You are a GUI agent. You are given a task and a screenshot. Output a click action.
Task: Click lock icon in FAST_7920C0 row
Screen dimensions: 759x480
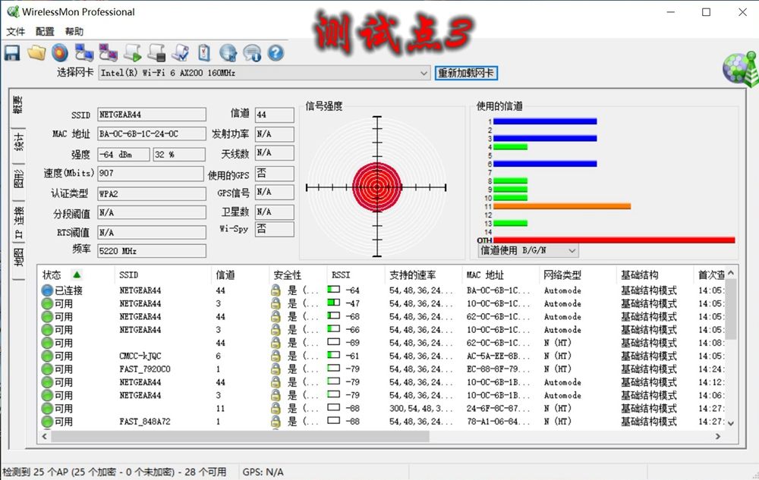[x=276, y=369]
